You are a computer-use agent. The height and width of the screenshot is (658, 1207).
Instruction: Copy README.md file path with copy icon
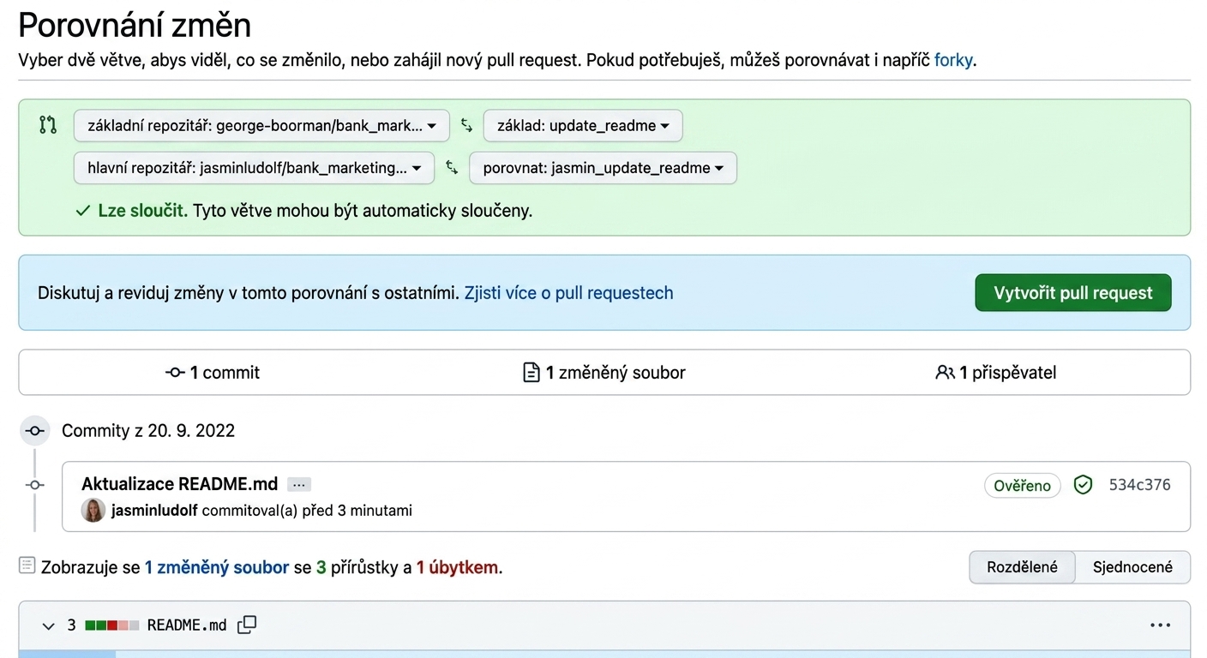tap(247, 625)
